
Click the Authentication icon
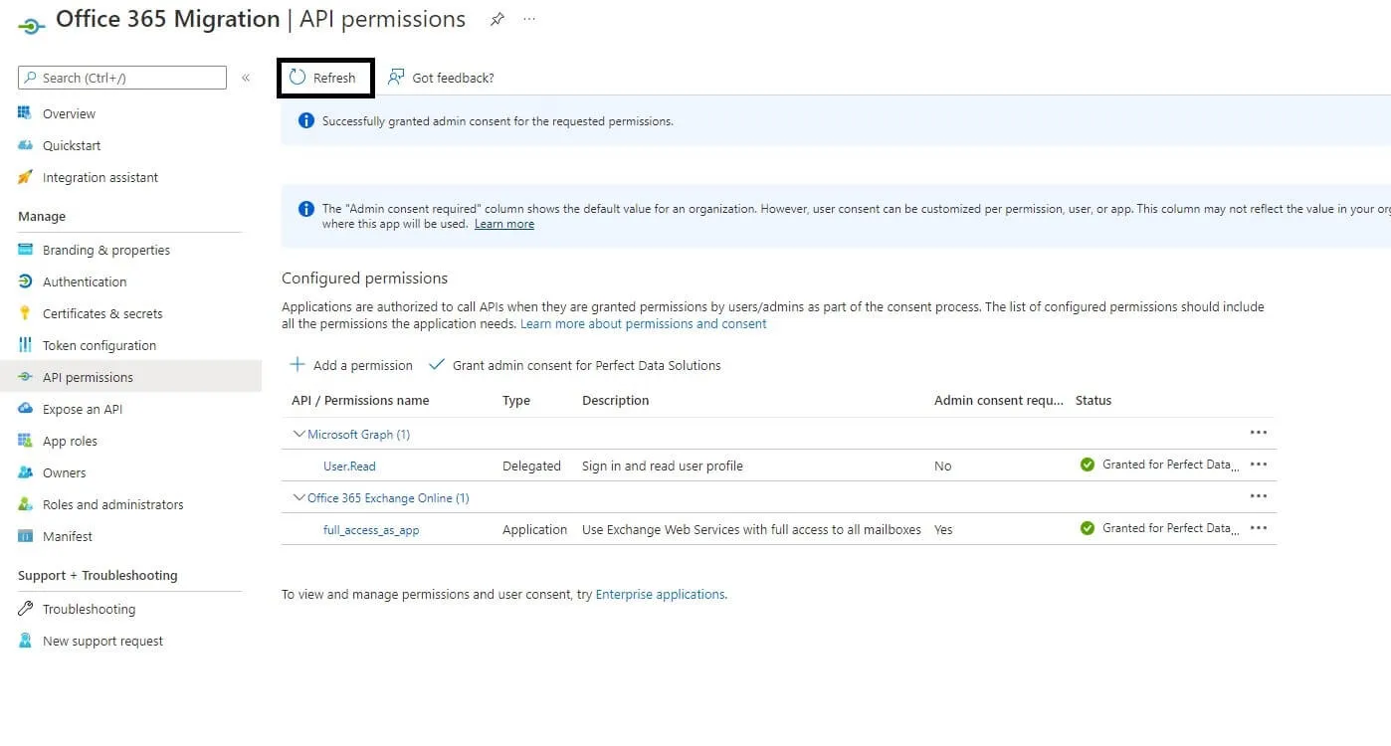pos(26,281)
